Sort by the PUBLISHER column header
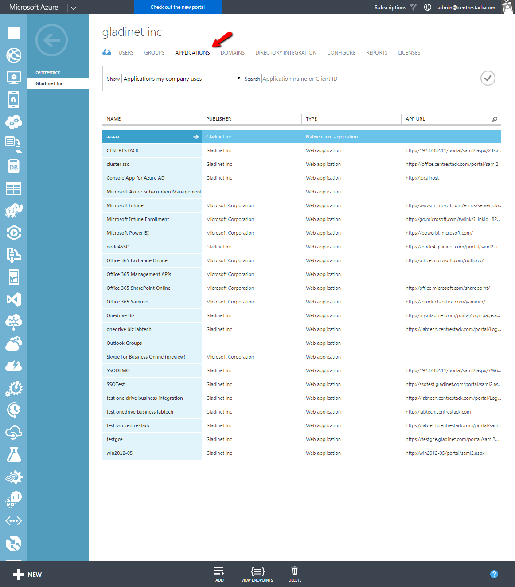Image resolution: width=515 pixels, height=587 pixels. tap(218, 119)
